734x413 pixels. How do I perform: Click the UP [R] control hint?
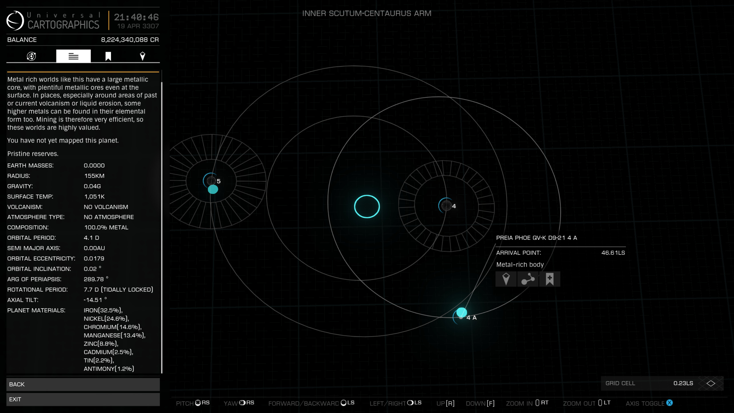coord(446,403)
